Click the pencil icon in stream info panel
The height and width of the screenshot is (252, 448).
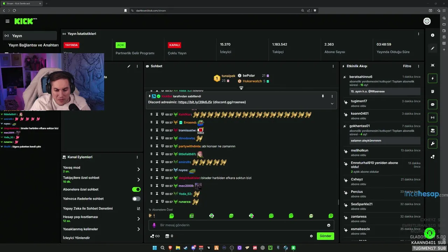click(129, 66)
